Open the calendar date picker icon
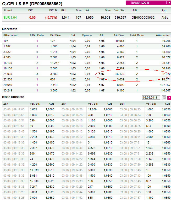The image size is (171, 200). click(164, 98)
